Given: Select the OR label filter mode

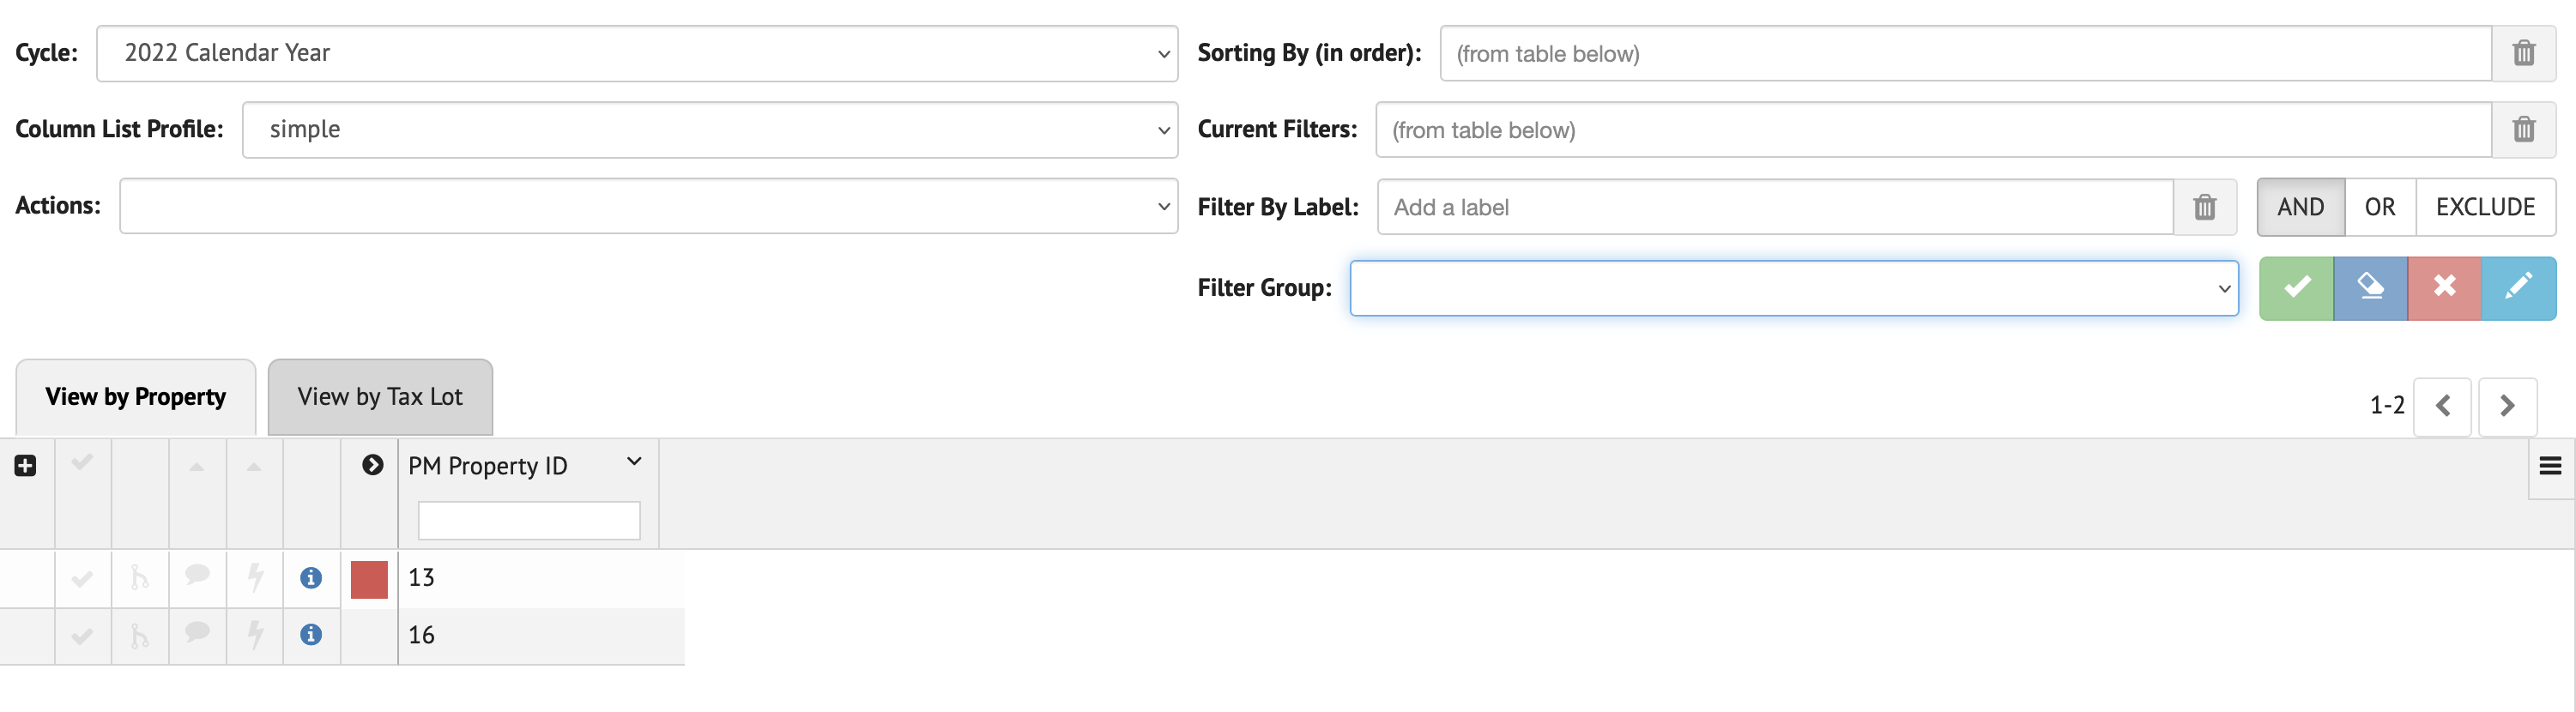Looking at the screenshot, I should click(2379, 207).
